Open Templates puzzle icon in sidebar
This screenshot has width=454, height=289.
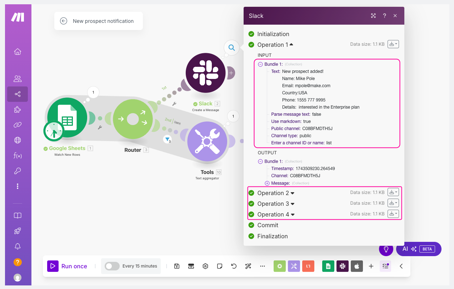coord(18,110)
